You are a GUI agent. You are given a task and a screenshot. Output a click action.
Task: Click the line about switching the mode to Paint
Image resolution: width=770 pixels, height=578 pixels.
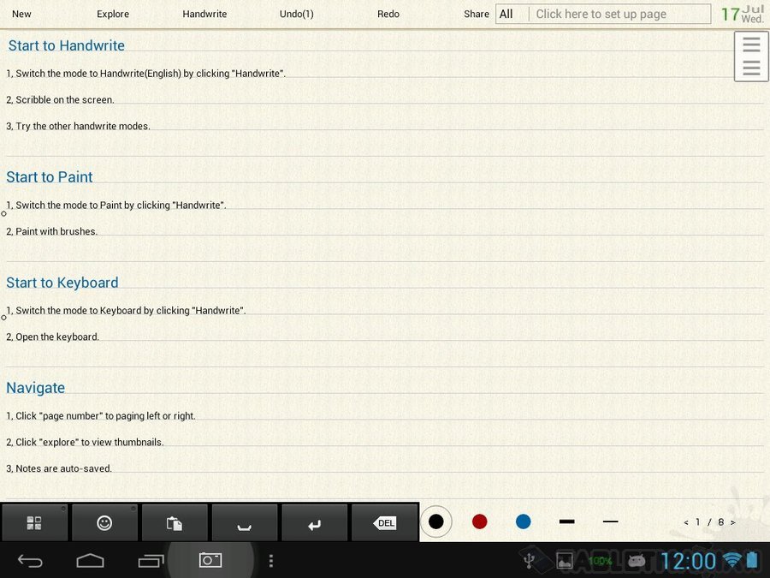click(115, 206)
